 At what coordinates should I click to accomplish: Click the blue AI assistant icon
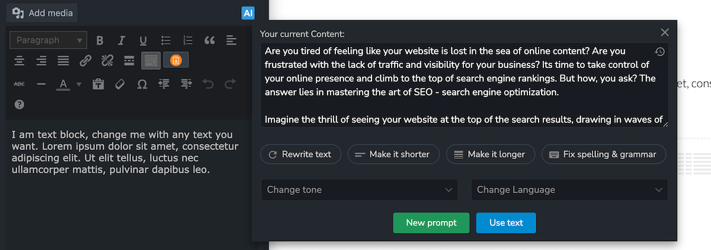(x=248, y=13)
